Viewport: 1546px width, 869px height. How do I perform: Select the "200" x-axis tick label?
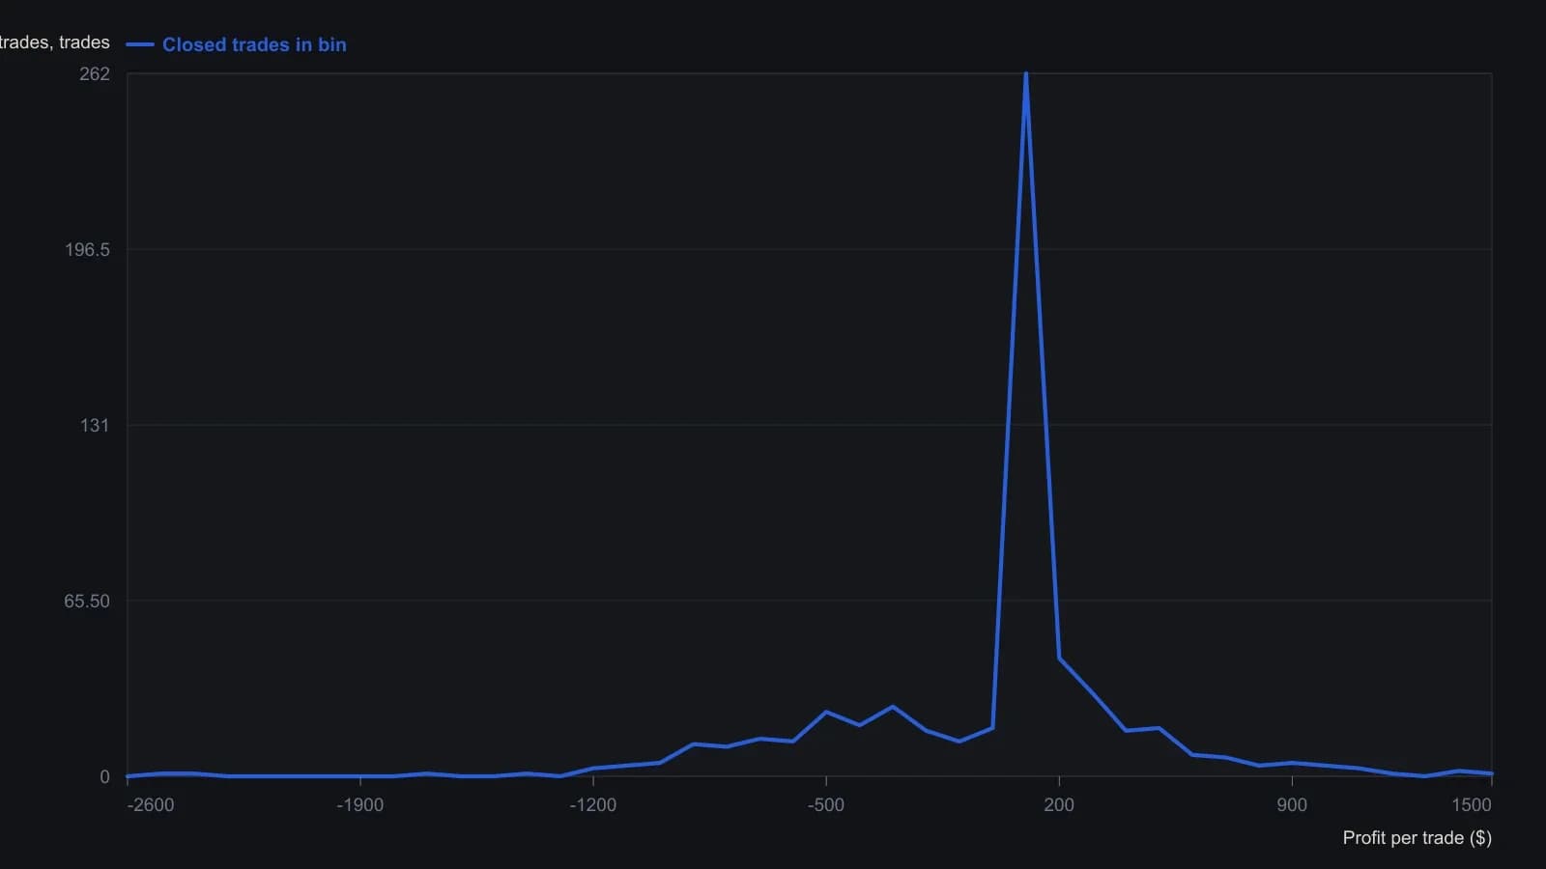(x=1059, y=805)
